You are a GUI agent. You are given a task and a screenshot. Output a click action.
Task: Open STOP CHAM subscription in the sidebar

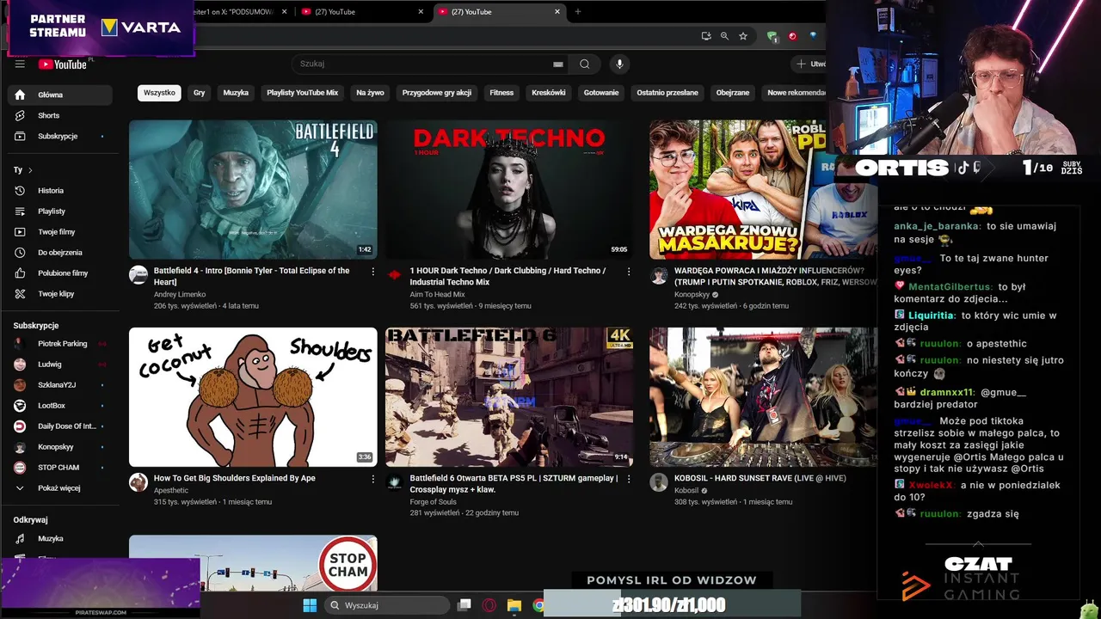(60, 467)
